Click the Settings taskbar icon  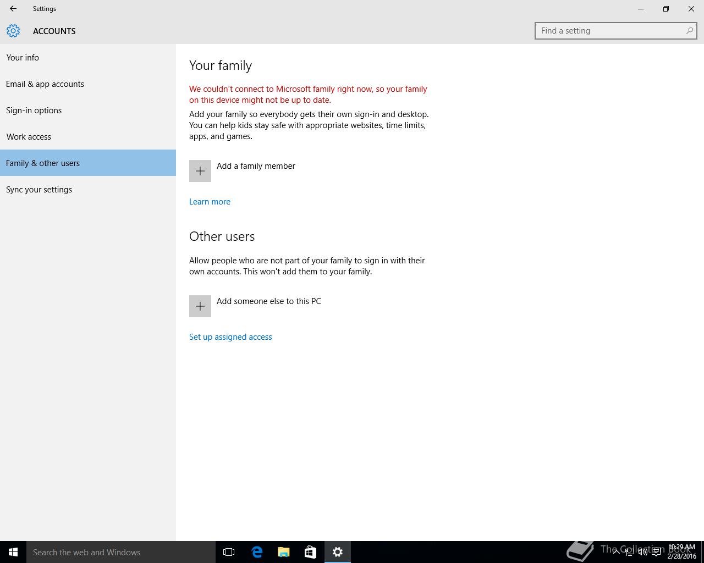click(338, 552)
